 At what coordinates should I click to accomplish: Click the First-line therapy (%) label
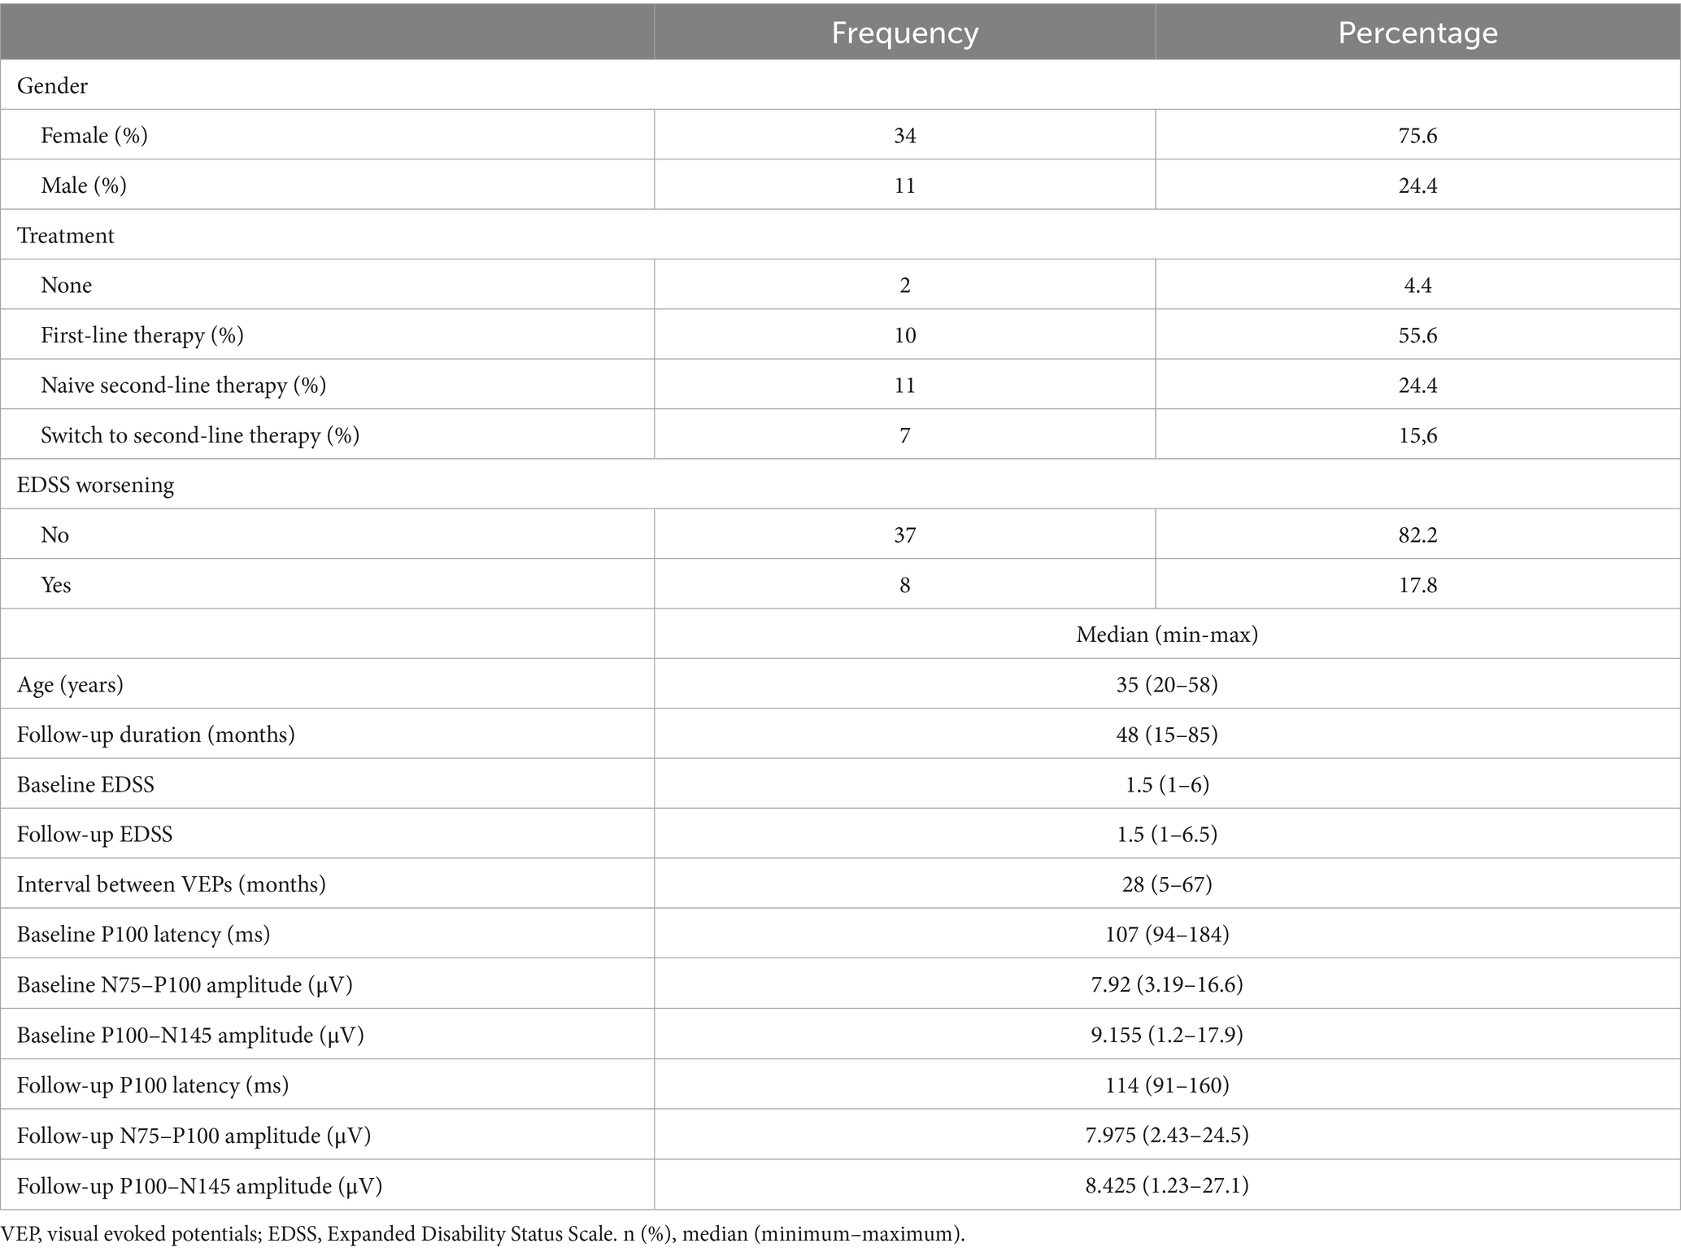[x=142, y=335]
